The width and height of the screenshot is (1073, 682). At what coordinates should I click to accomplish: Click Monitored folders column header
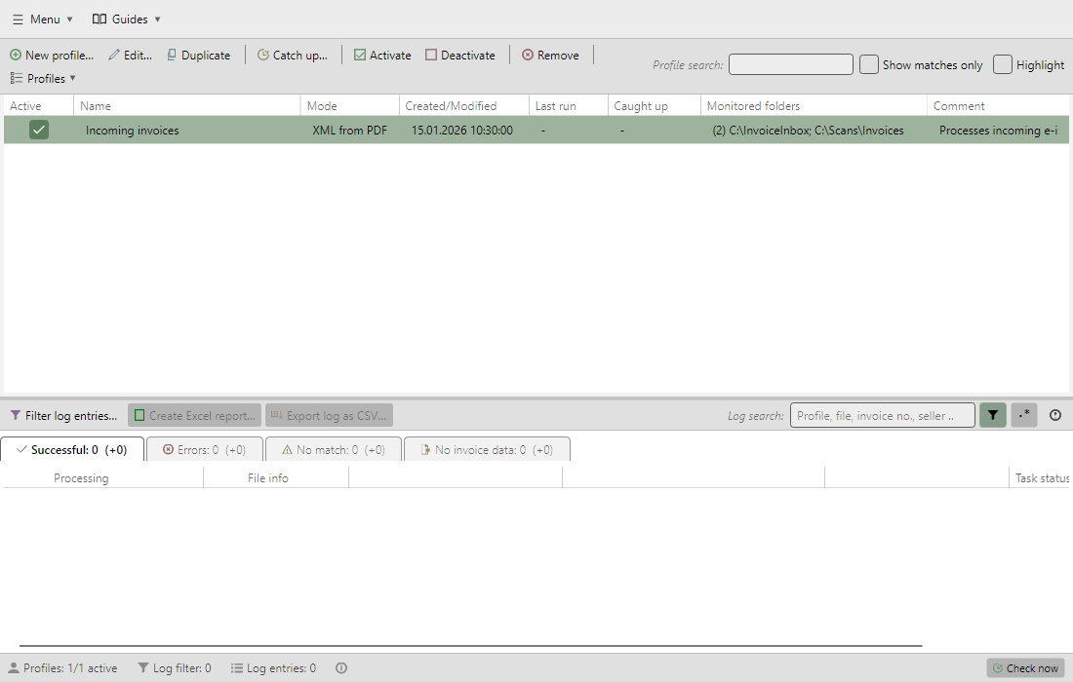tap(814, 106)
